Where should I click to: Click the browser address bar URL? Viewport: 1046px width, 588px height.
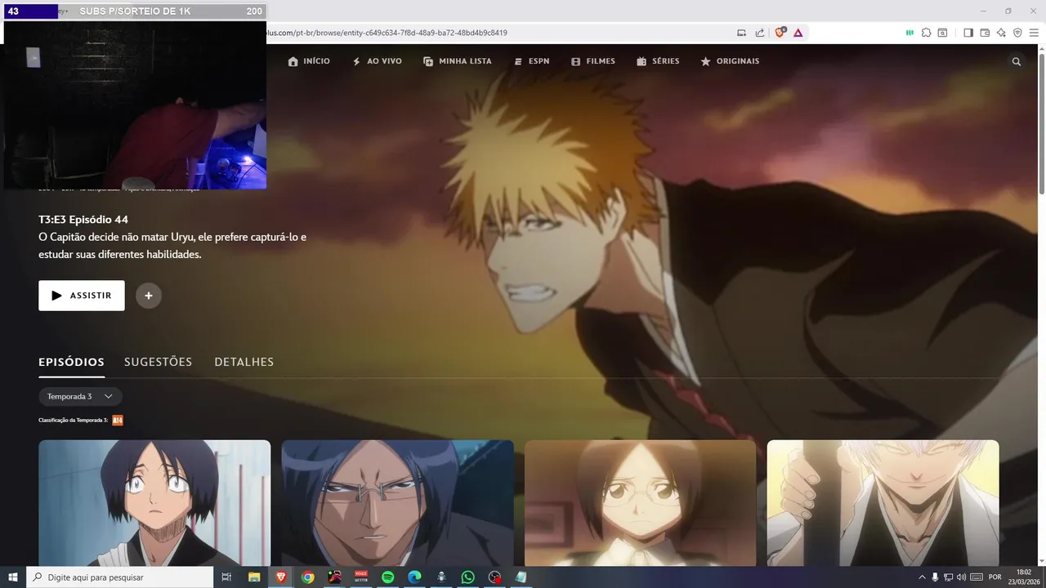tap(387, 33)
